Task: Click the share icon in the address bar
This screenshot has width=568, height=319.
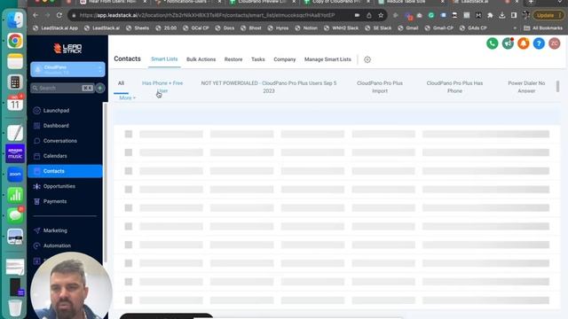Action: tap(369, 15)
